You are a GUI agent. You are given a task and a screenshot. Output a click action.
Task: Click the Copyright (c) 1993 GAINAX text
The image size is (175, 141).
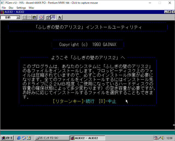click(88, 44)
